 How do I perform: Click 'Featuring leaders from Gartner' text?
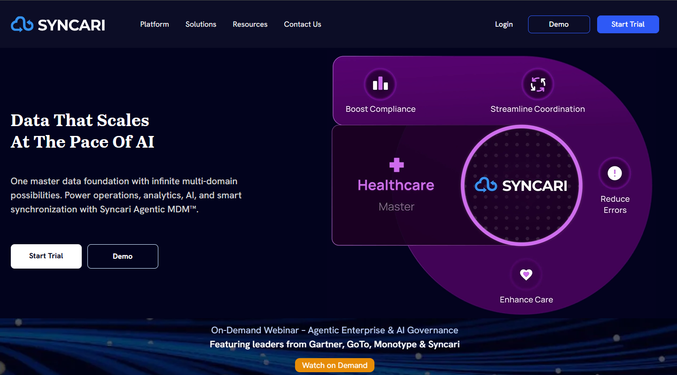coord(335,345)
